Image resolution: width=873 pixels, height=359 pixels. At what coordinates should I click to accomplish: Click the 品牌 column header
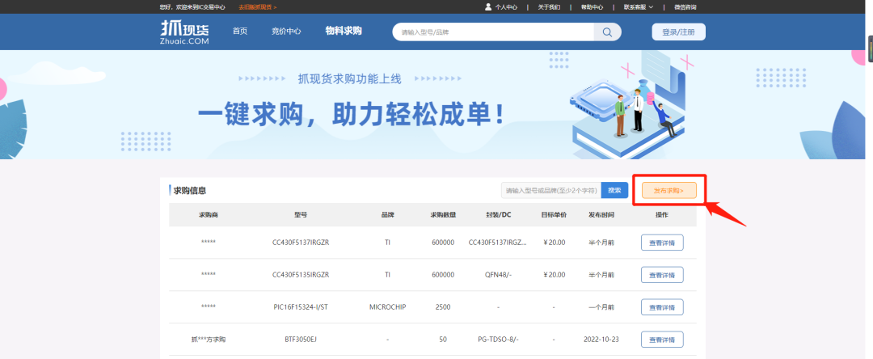click(x=387, y=215)
